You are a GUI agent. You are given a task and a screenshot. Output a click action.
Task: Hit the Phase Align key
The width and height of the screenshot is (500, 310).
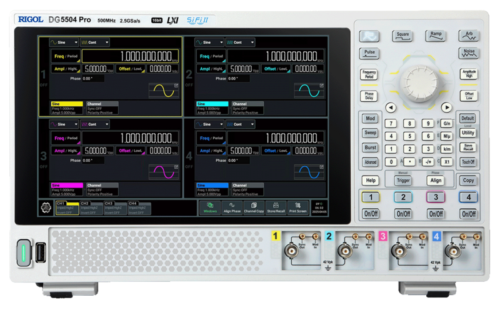coord(436,181)
